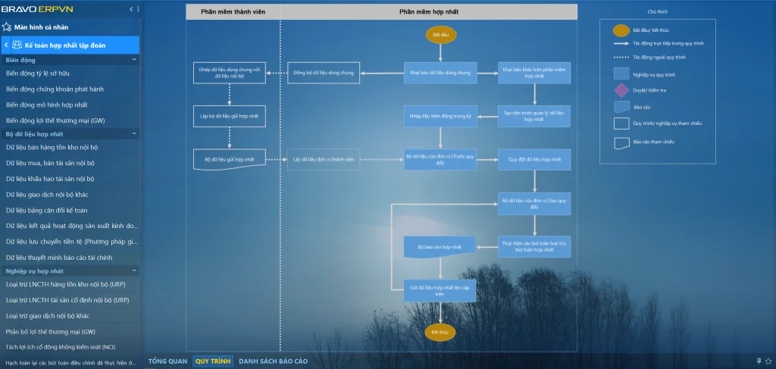776x369 pixels.
Task: Click the favorite star icon at bottom right
Action: (769, 361)
